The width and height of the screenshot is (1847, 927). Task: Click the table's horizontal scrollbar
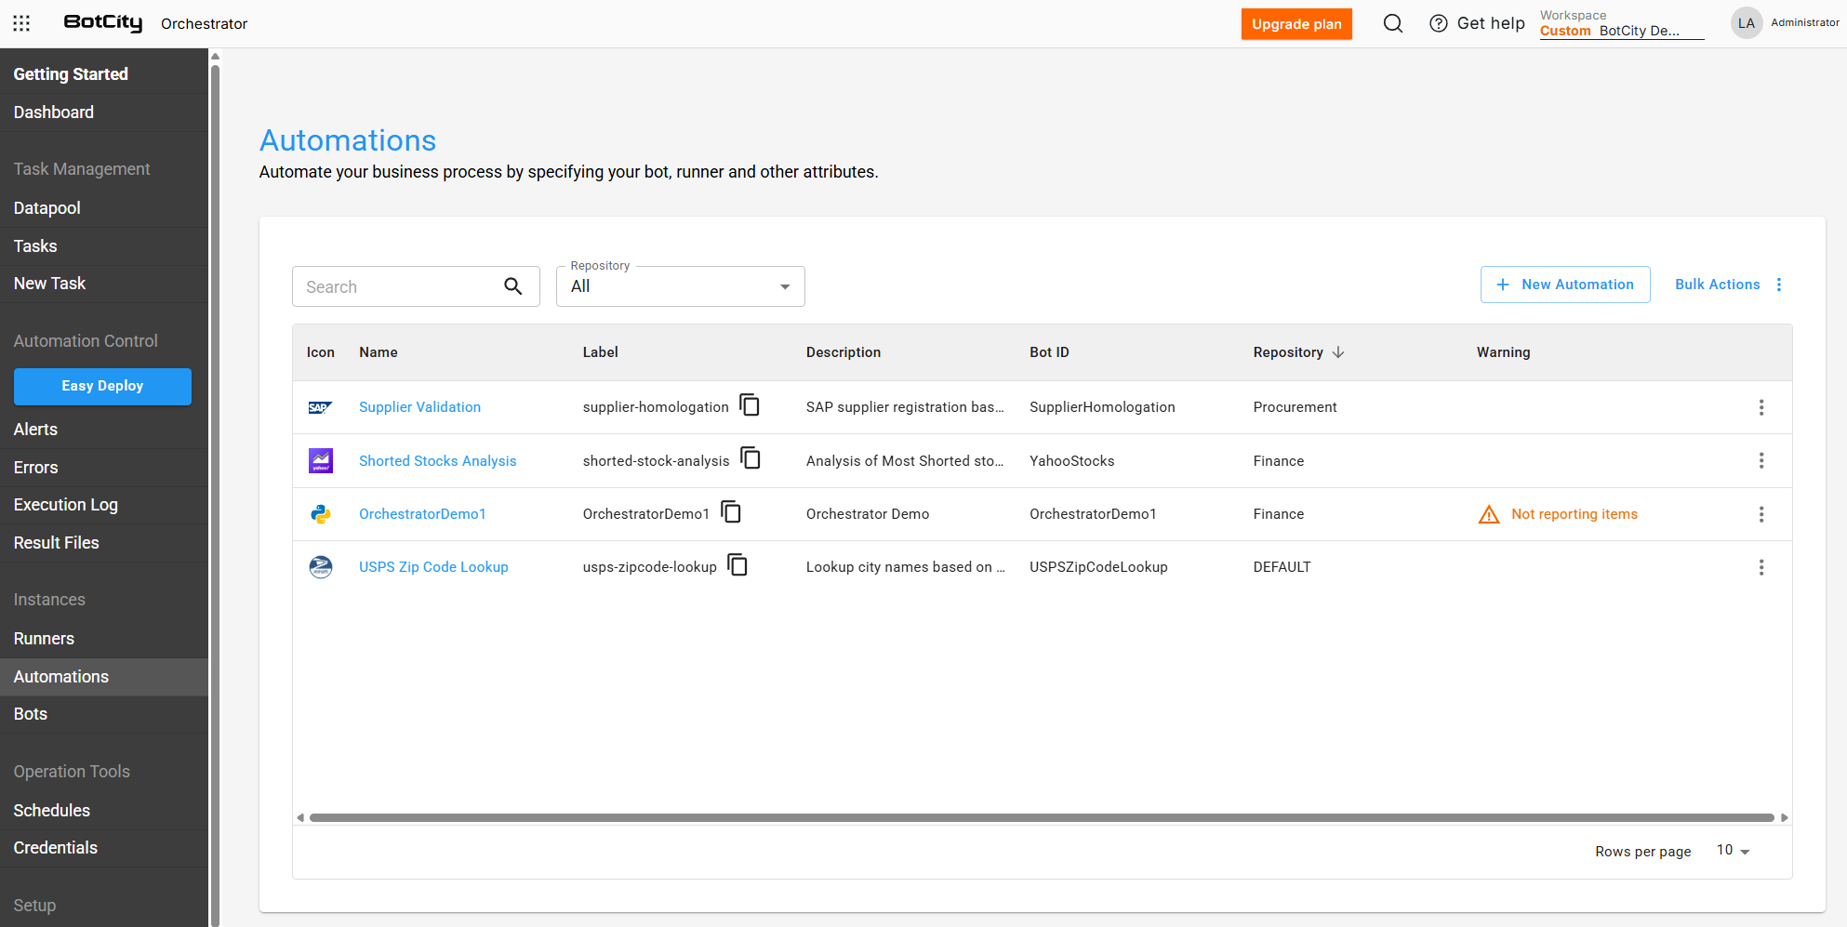tap(1042, 818)
